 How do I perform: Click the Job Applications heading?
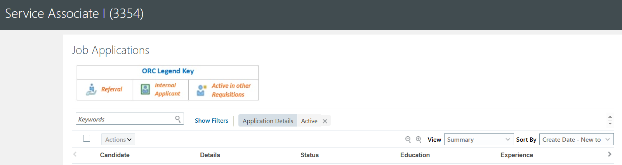(x=111, y=50)
